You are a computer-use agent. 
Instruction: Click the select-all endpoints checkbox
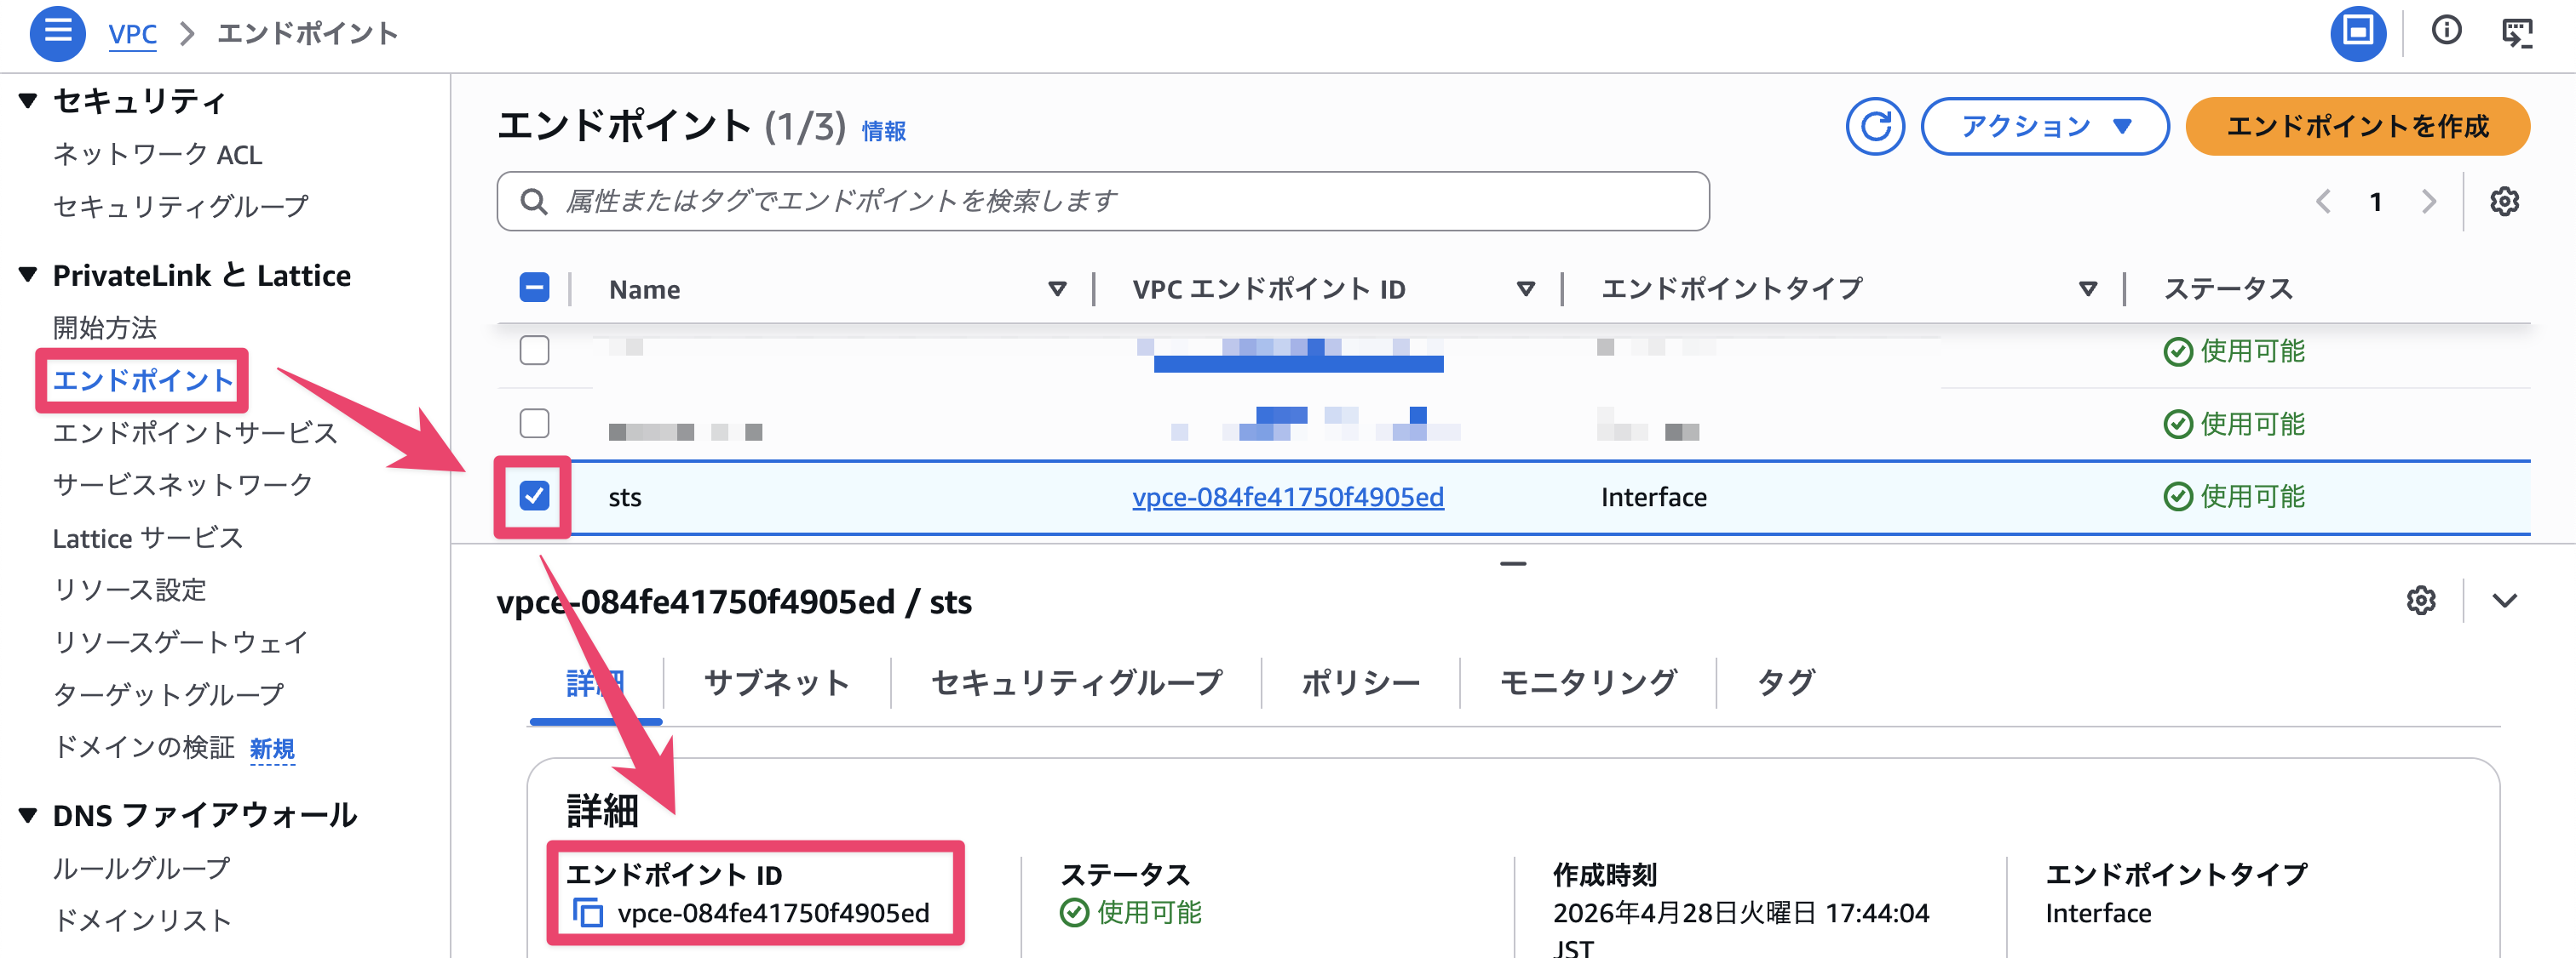tap(535, 288)
